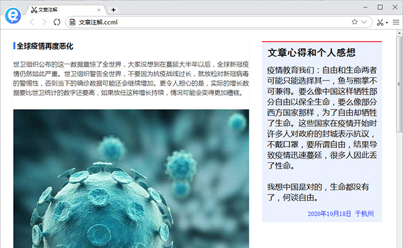
Task: Click the heading 全球疫情再度恶化
Action: (x=45, y=46)
